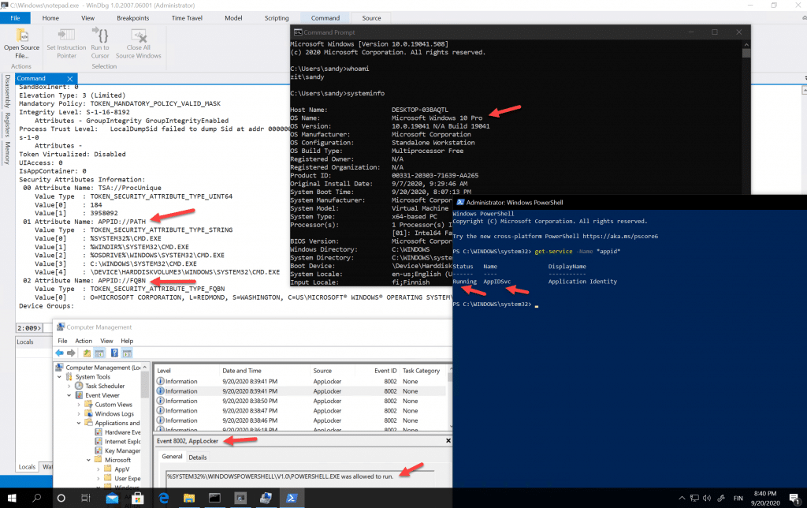Click the Set Instruction Pointer icon

point(66,35)
